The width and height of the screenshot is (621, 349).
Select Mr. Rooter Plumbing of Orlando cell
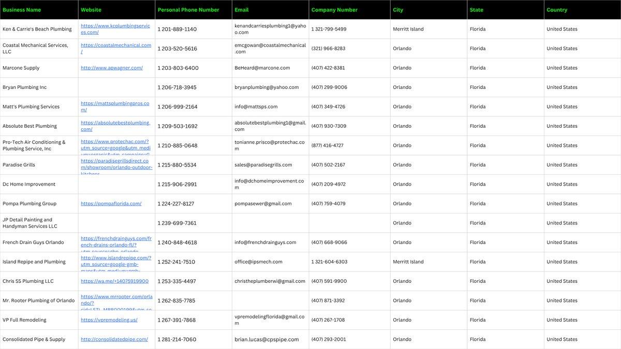click(39, 300)
